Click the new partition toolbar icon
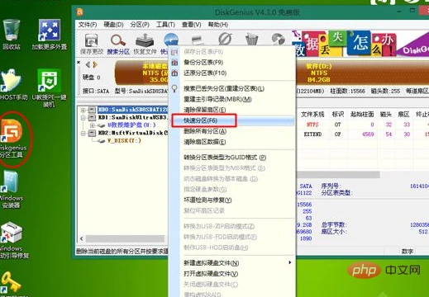This screenshot has width=429, height=297. [x=198, y=39]
